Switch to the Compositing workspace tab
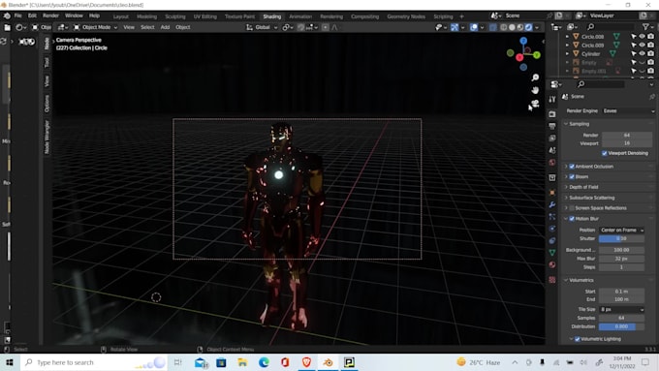The height and width of the screenshot is (371, 659). tap(364, 16)
